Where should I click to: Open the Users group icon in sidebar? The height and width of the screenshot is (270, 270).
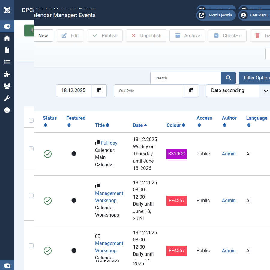coord(7,86)
